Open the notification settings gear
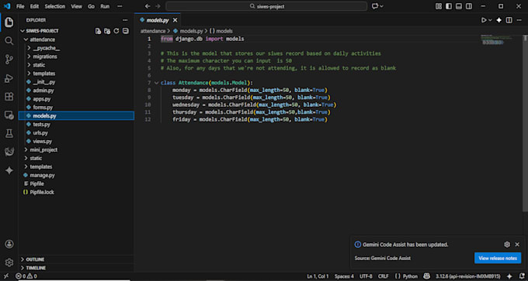The width and height of the screenshot is (528, 281). click(507, 245)
